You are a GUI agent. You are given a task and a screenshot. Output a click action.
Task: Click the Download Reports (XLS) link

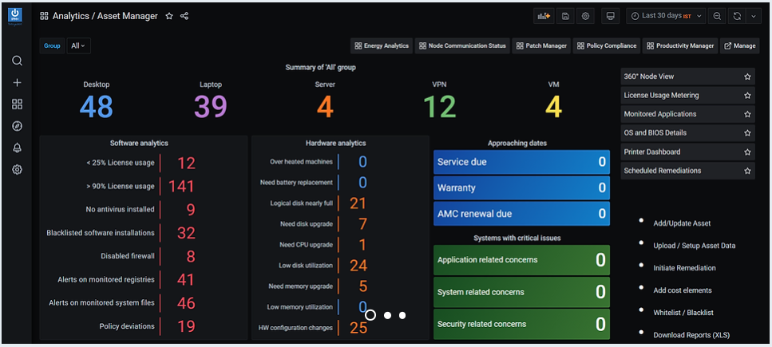click(691, 335)
